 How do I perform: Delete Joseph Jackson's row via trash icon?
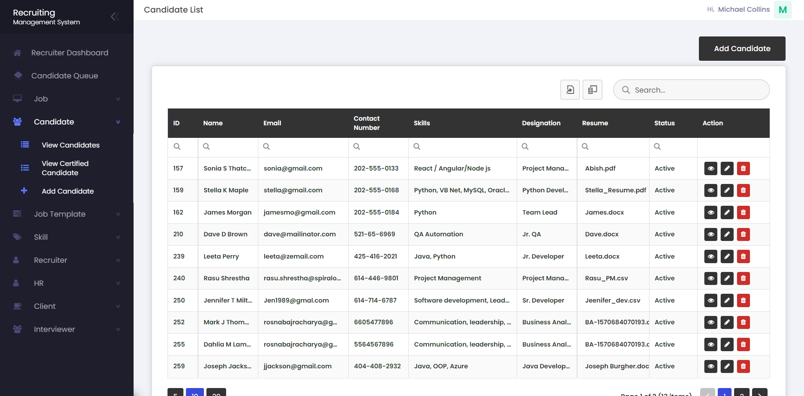[x=743, y=366]
